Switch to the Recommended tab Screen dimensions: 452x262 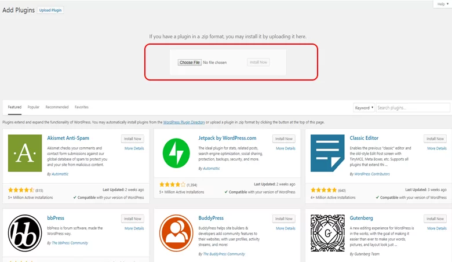pos(57,107)
